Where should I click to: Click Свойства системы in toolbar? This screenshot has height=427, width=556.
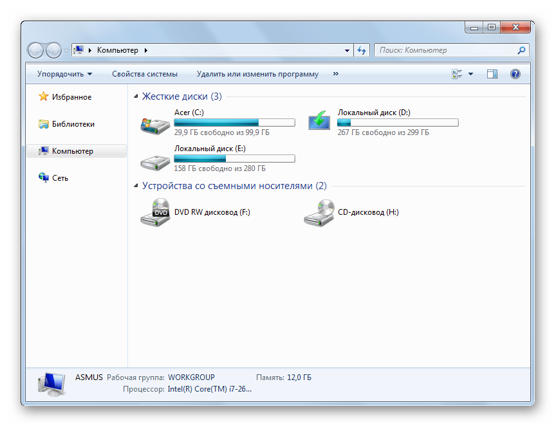click(x=144, y=74)
